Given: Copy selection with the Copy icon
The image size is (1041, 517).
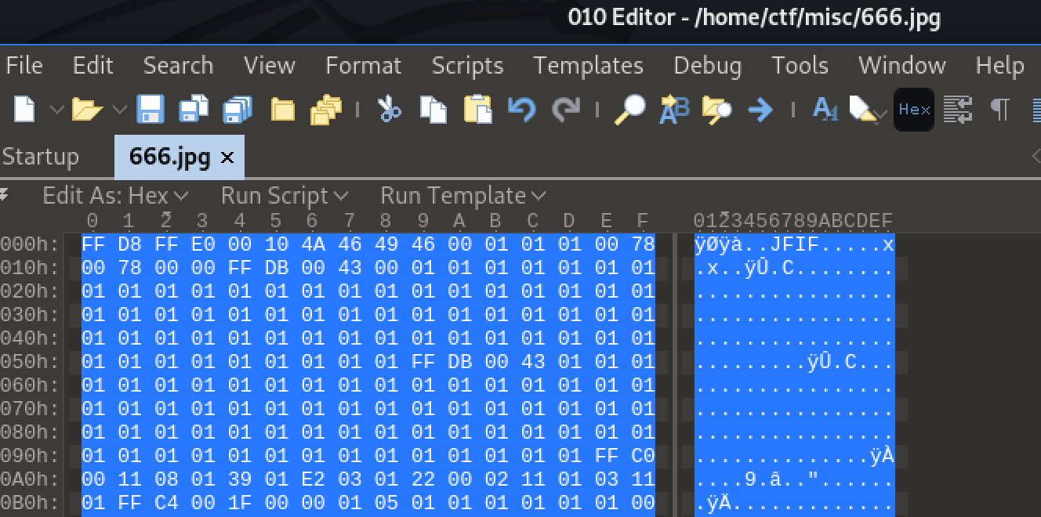Looking at the screenshot, I should click(433, 110).
